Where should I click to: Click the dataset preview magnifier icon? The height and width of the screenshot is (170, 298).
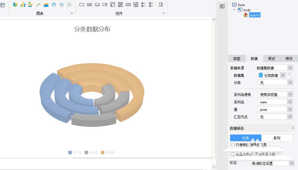[290, 75]
